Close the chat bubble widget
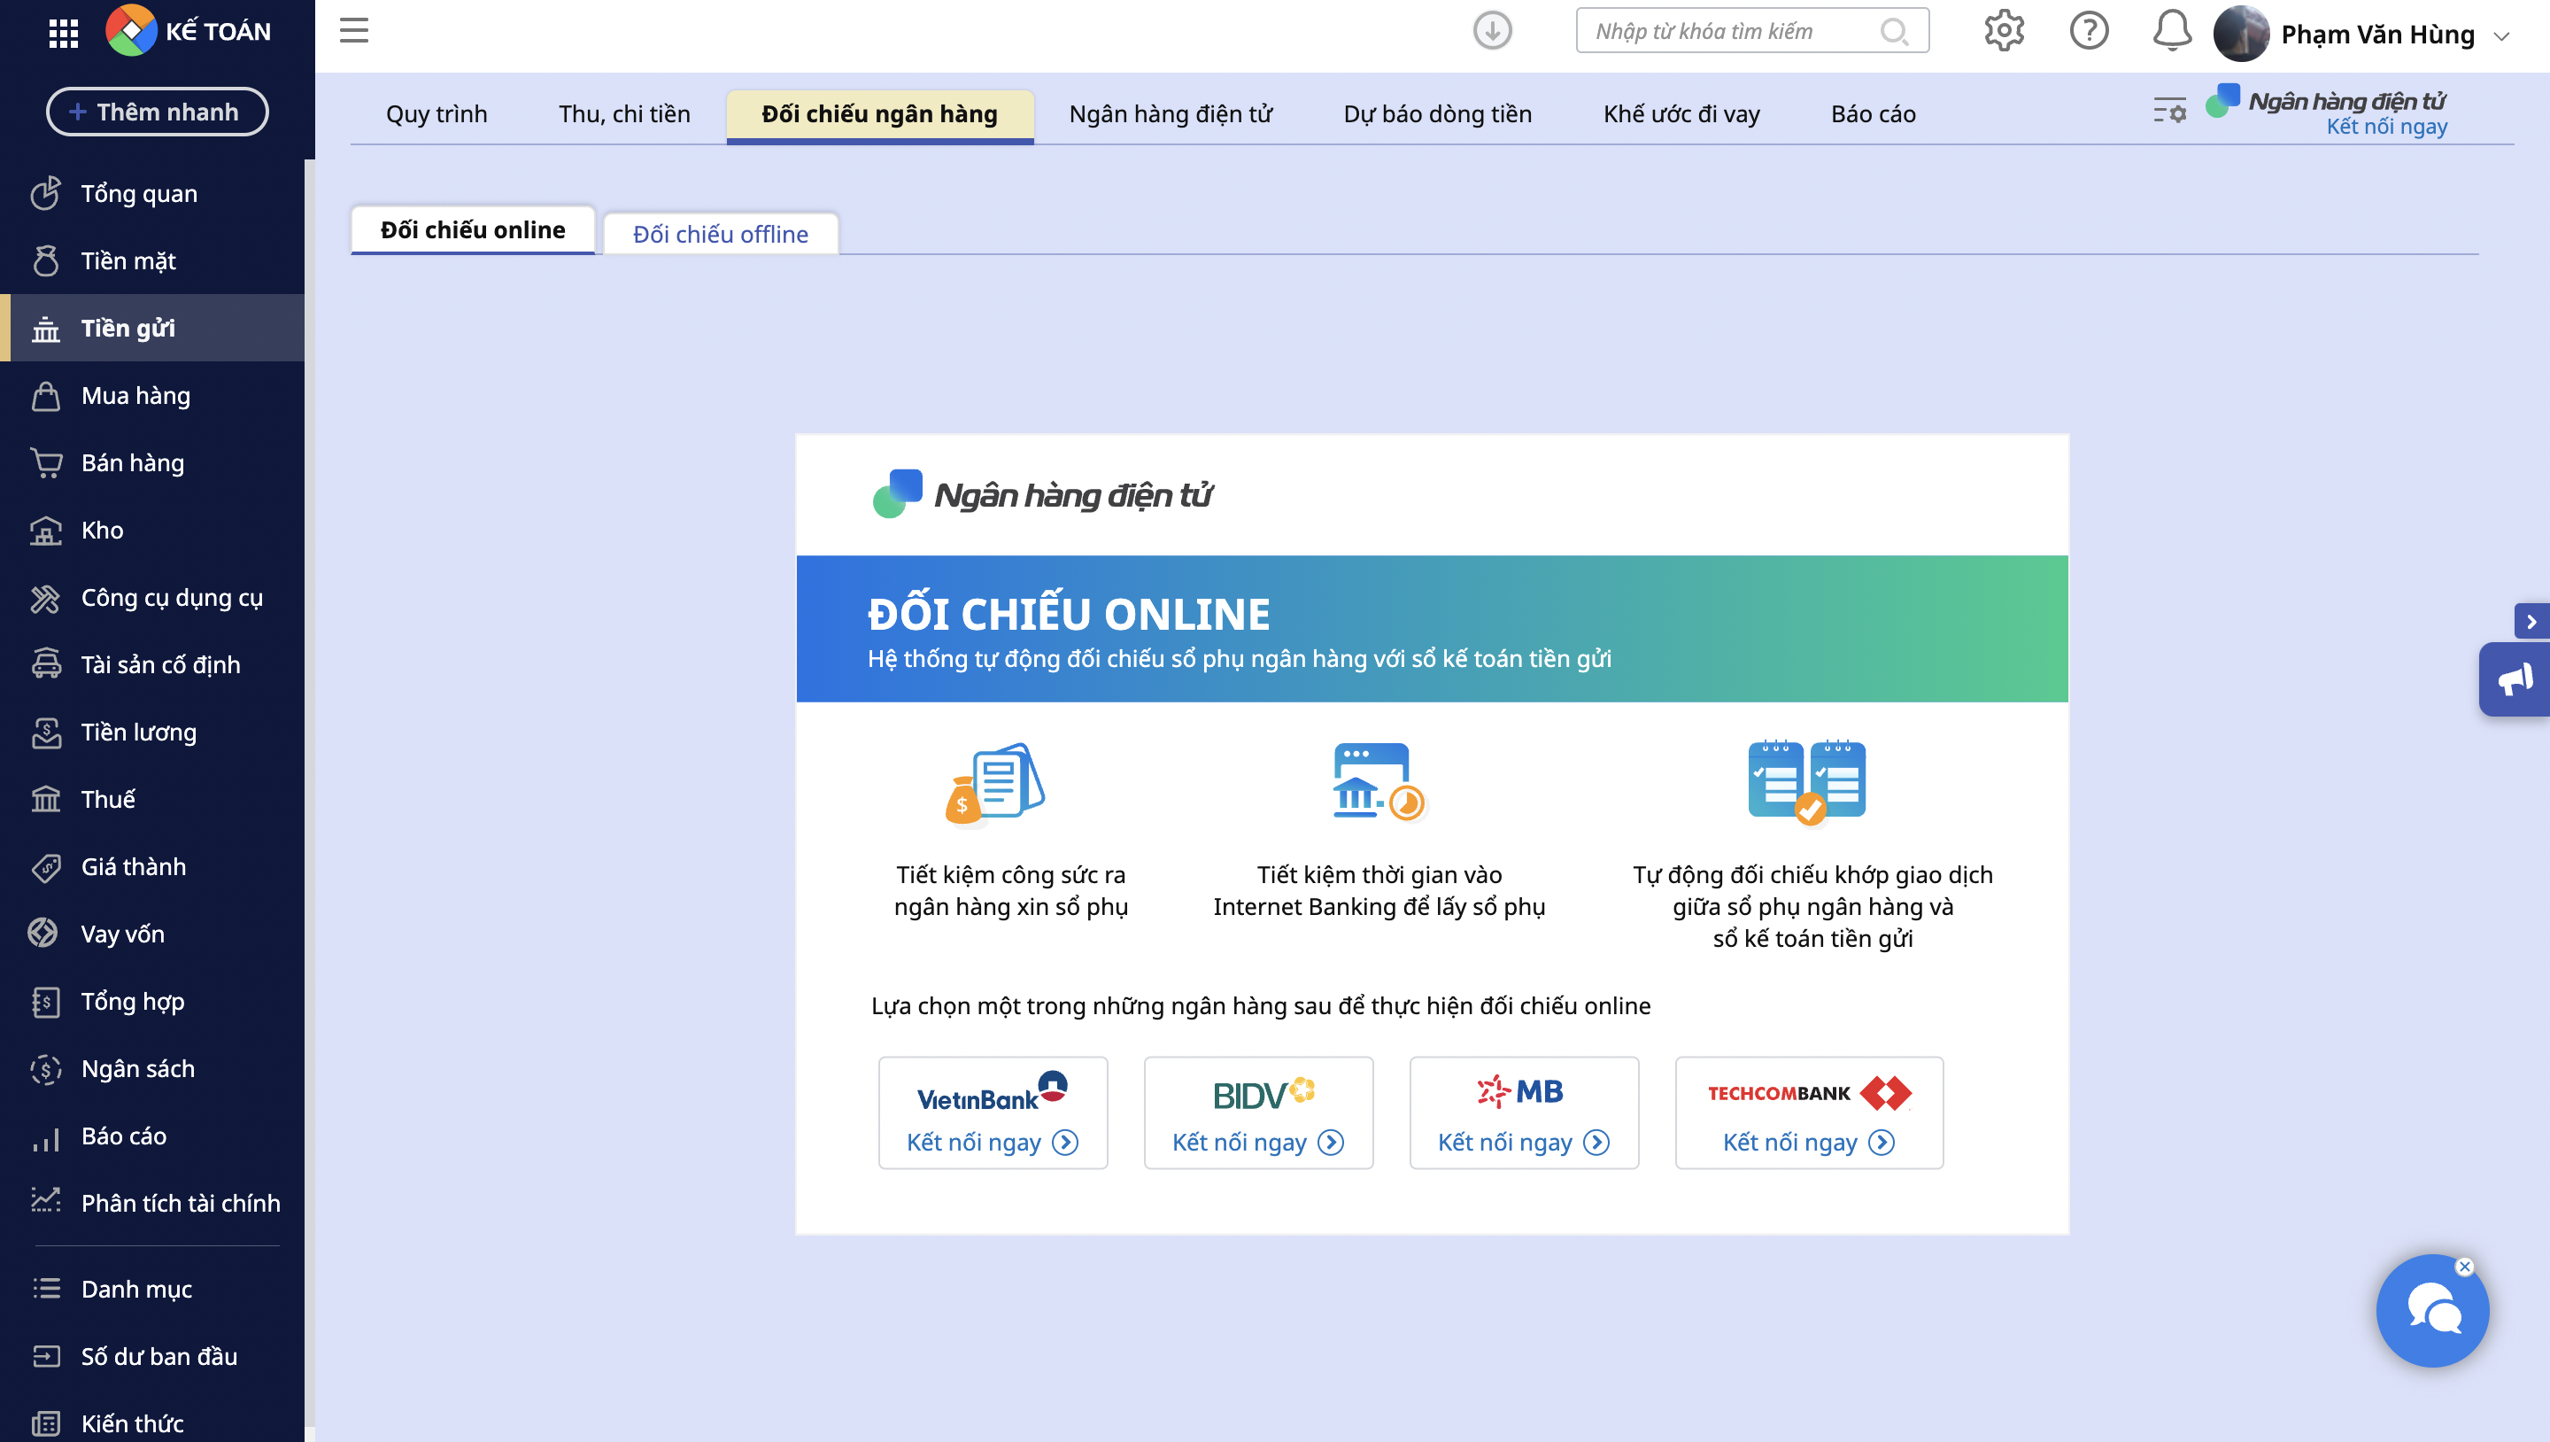The height and width of the screenshot is (1442, 2550). point(2465,1267)
